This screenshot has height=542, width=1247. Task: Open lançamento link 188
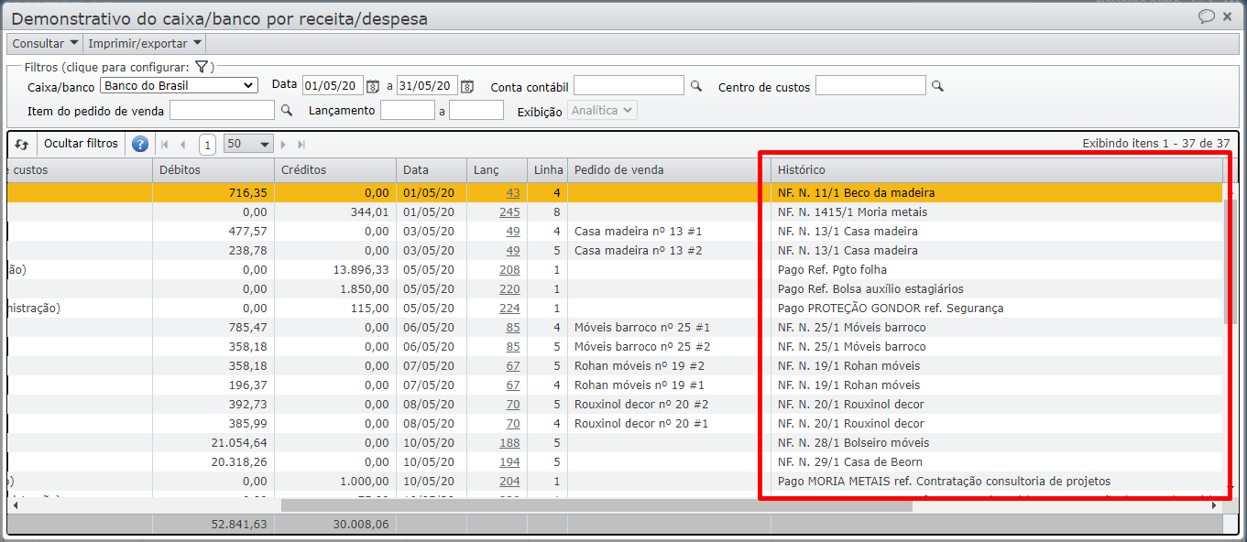click(x=509, y=443)
